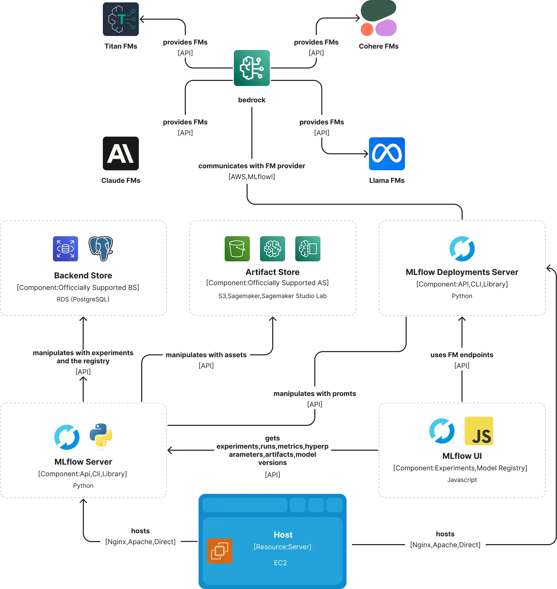Select the green bedrock service icon
Screen dimensions: 557x589
pos(252,68)
